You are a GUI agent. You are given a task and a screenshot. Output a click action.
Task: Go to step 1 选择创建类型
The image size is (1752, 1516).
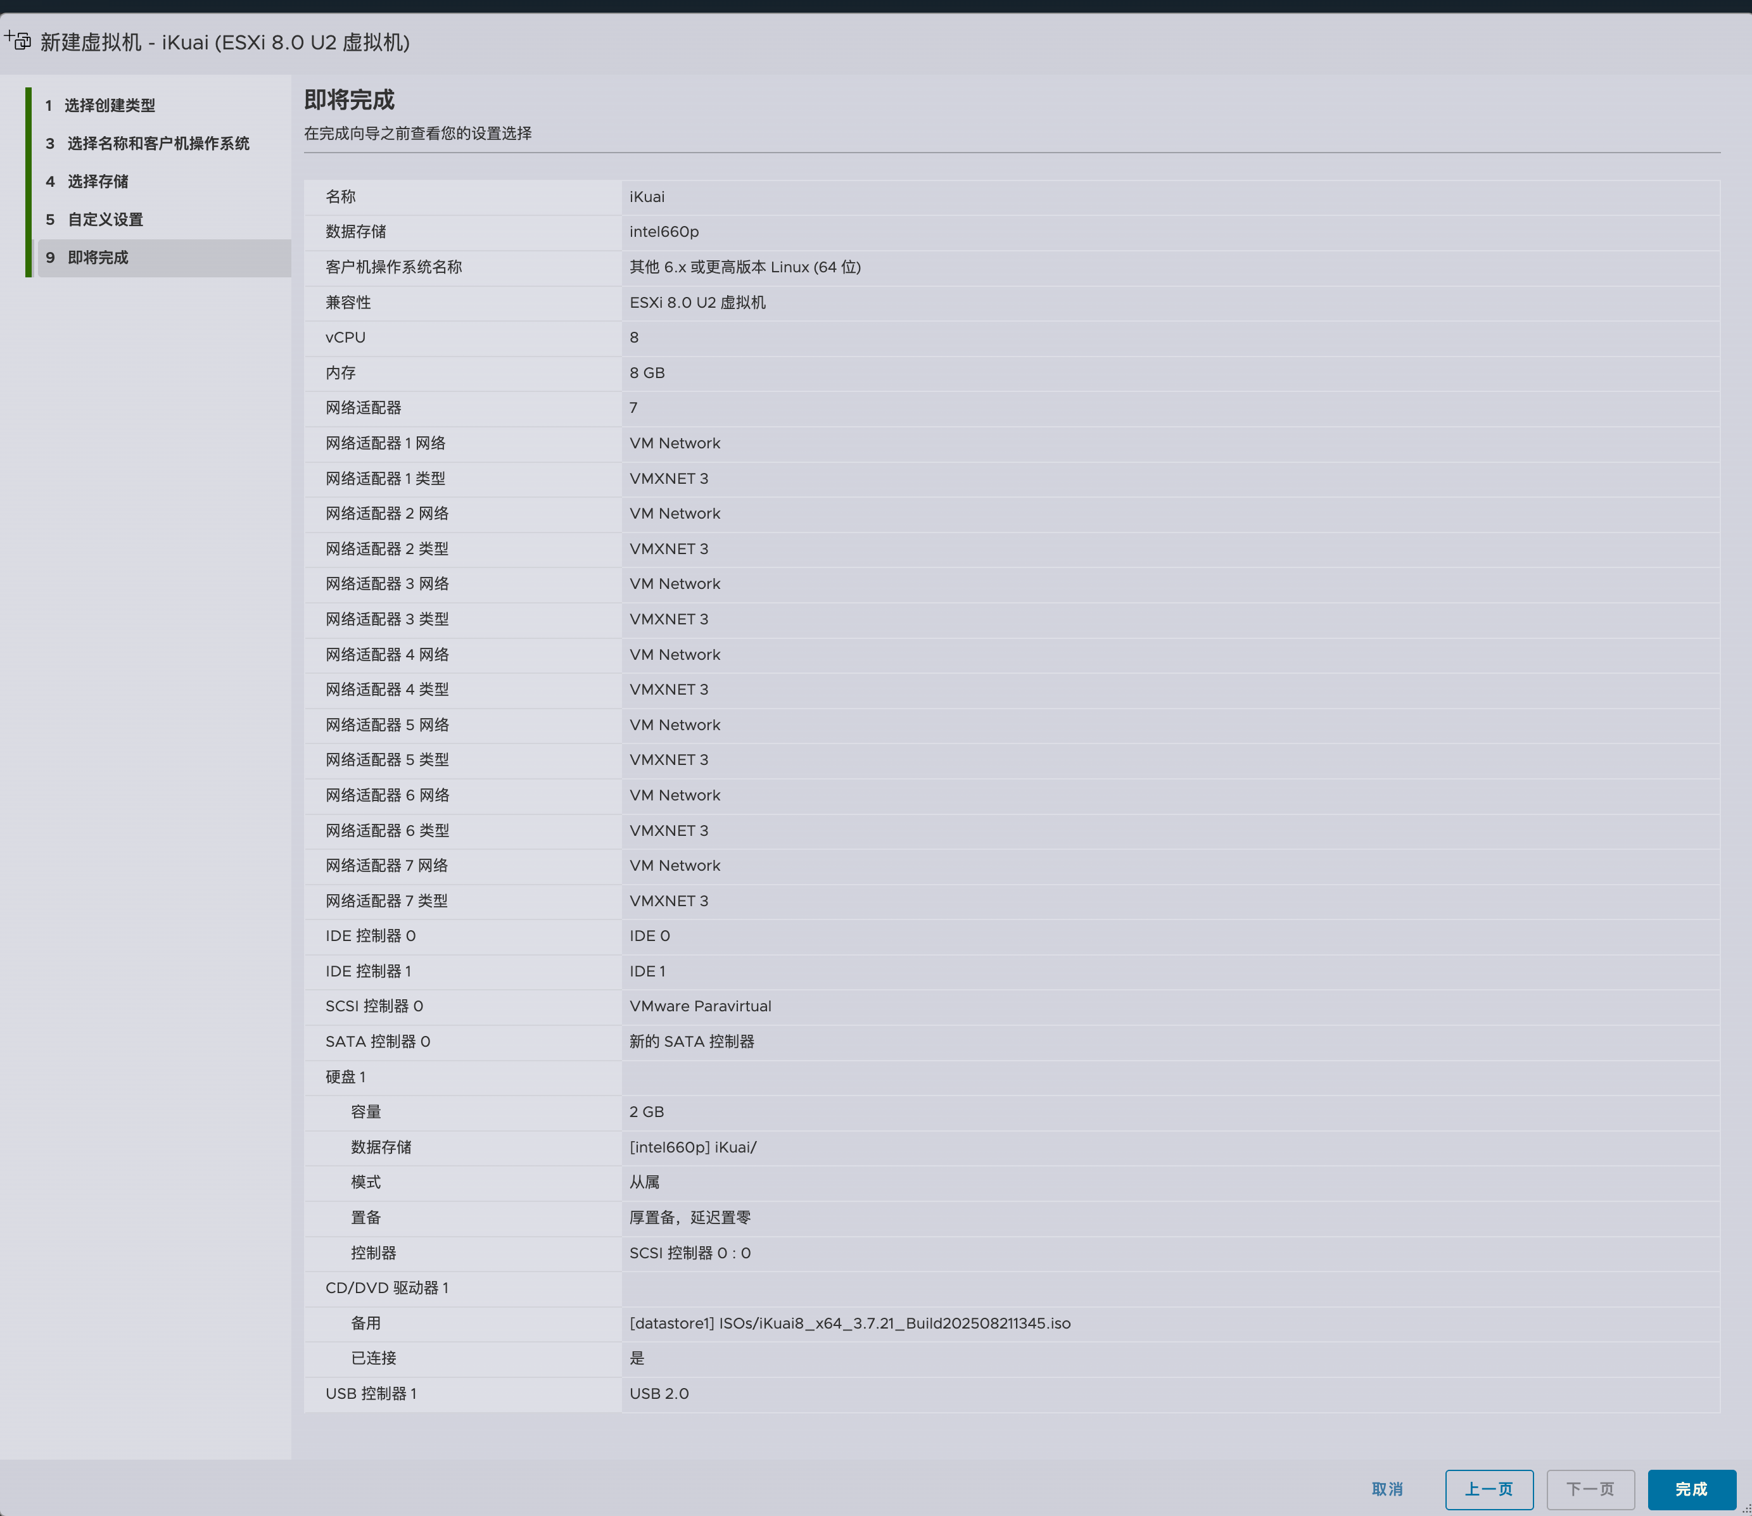point(109,106)
